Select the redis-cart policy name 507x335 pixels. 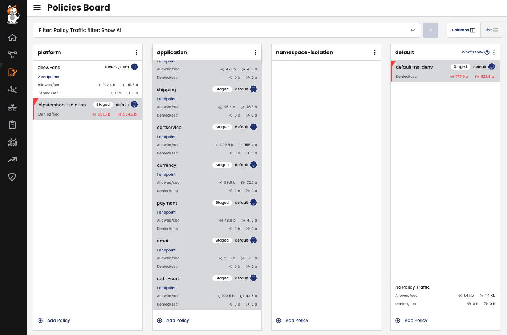click(168, 279)
